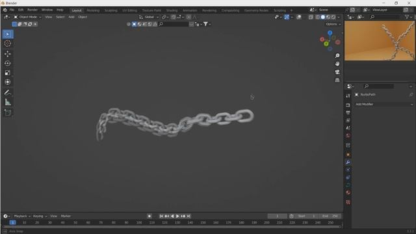Image resolution: width=416 pixels, height=234 pixels.
Task: Switch to wireframe viewport shading
Action: coord(318,17)
